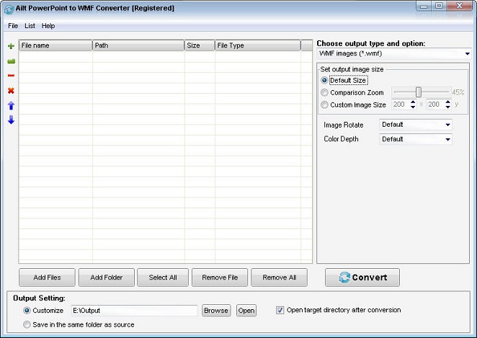Toggle Open target directory after conversion

tap(280, 310)
